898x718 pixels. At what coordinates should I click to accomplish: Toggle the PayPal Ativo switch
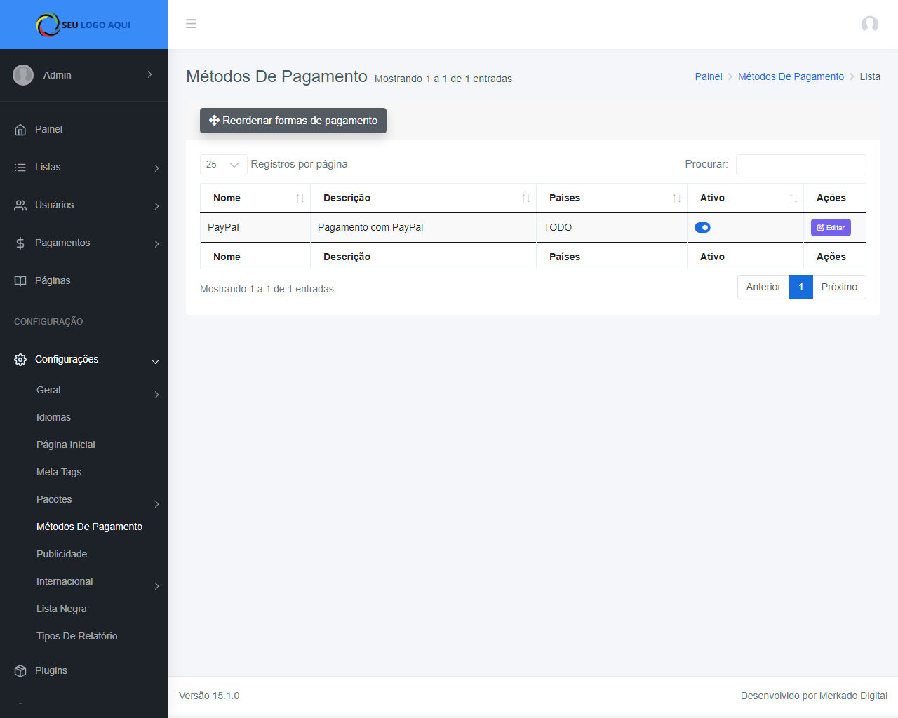tap(702, 227)
